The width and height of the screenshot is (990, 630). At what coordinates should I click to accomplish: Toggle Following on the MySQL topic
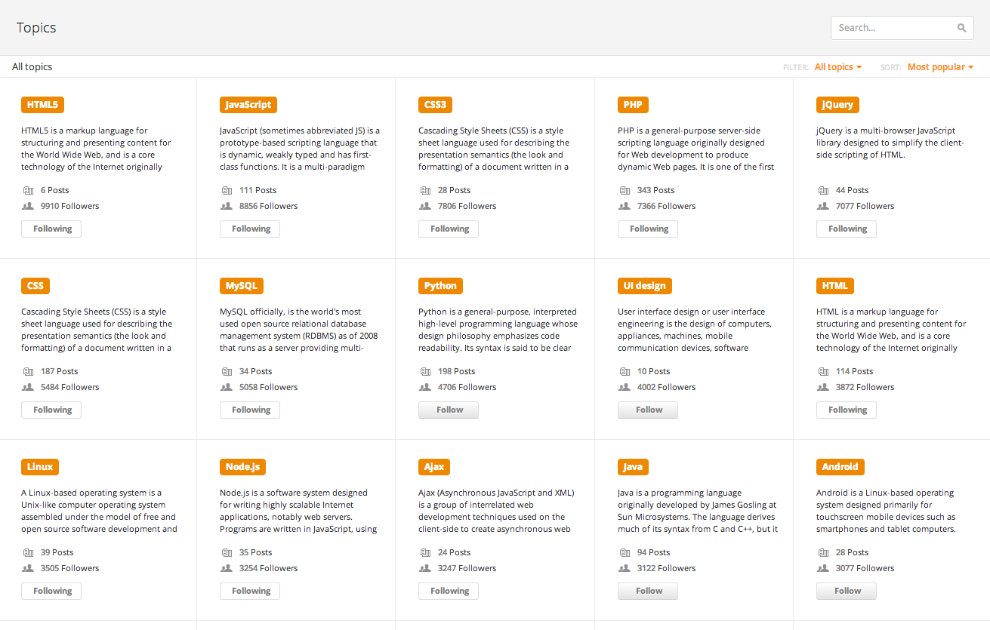coord(250,410)
